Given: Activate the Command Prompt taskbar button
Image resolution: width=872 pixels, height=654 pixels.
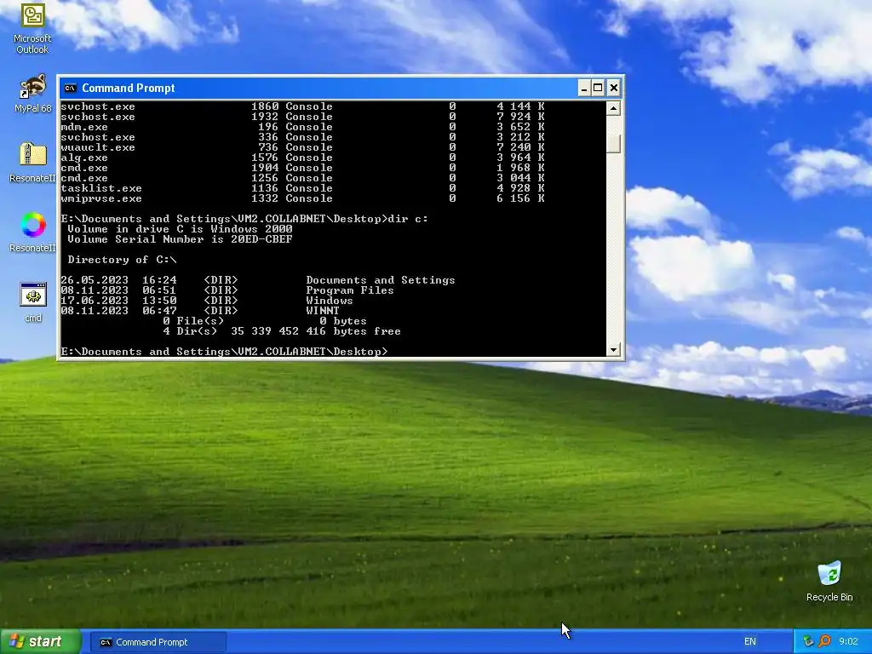Looking at the screenshot, I should [x=158, y=642].
